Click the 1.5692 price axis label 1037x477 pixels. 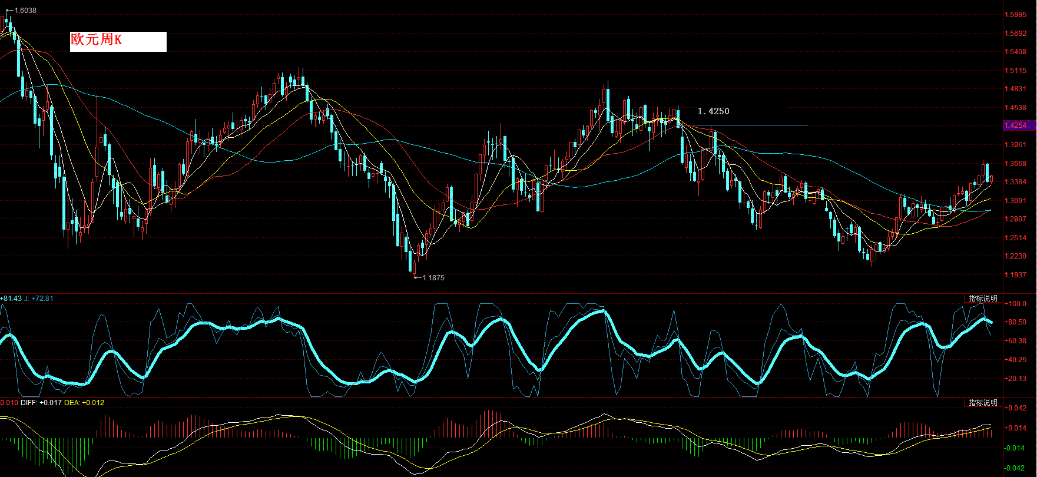[x=1015, y=34]
